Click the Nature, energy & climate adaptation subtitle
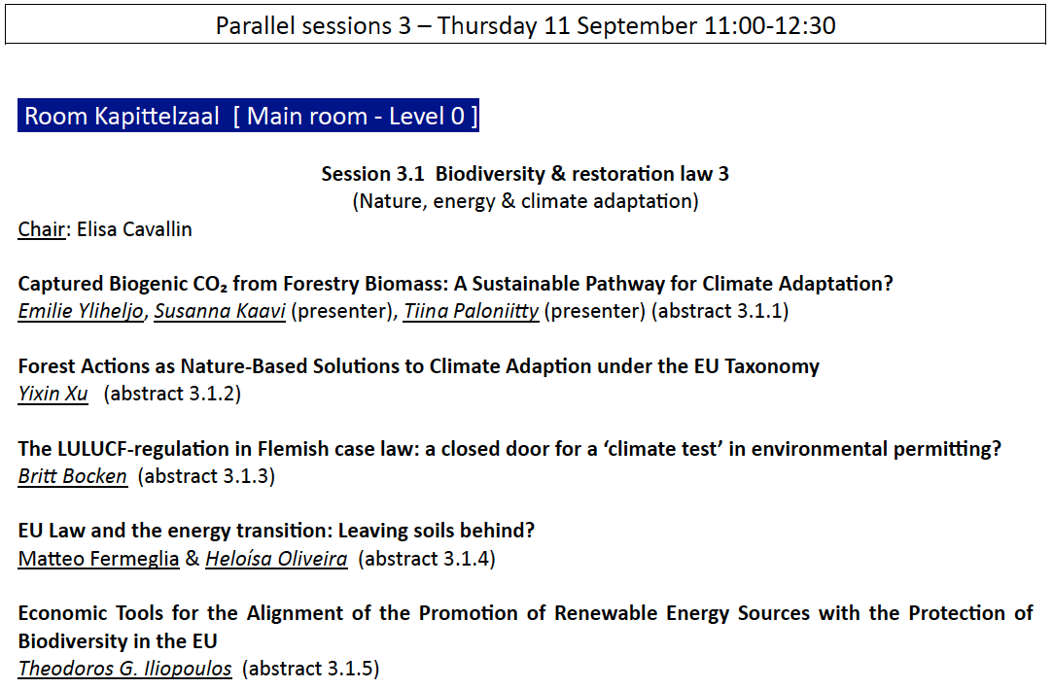This screenshot has width=1053, height=689. [x=525, y=202]
